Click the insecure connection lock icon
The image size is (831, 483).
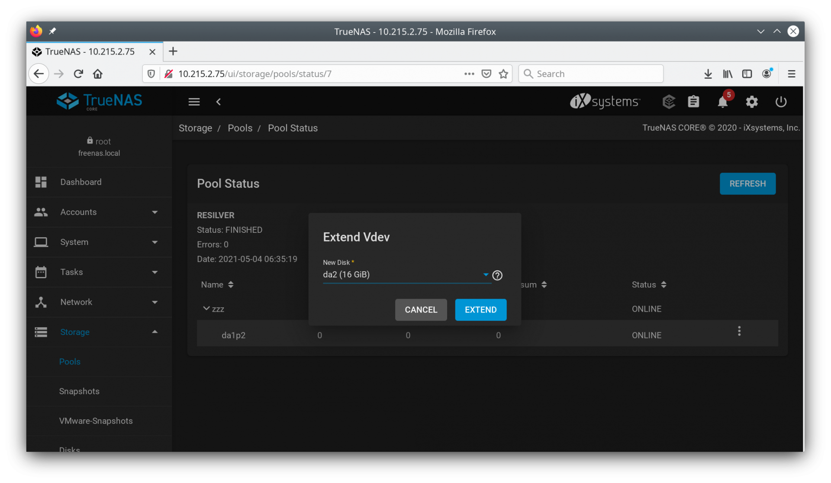point(169,74)
